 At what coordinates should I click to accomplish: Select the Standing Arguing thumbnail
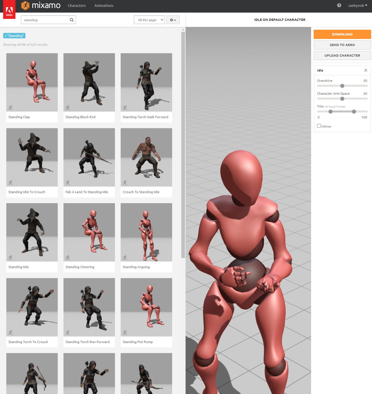(146, 232)
